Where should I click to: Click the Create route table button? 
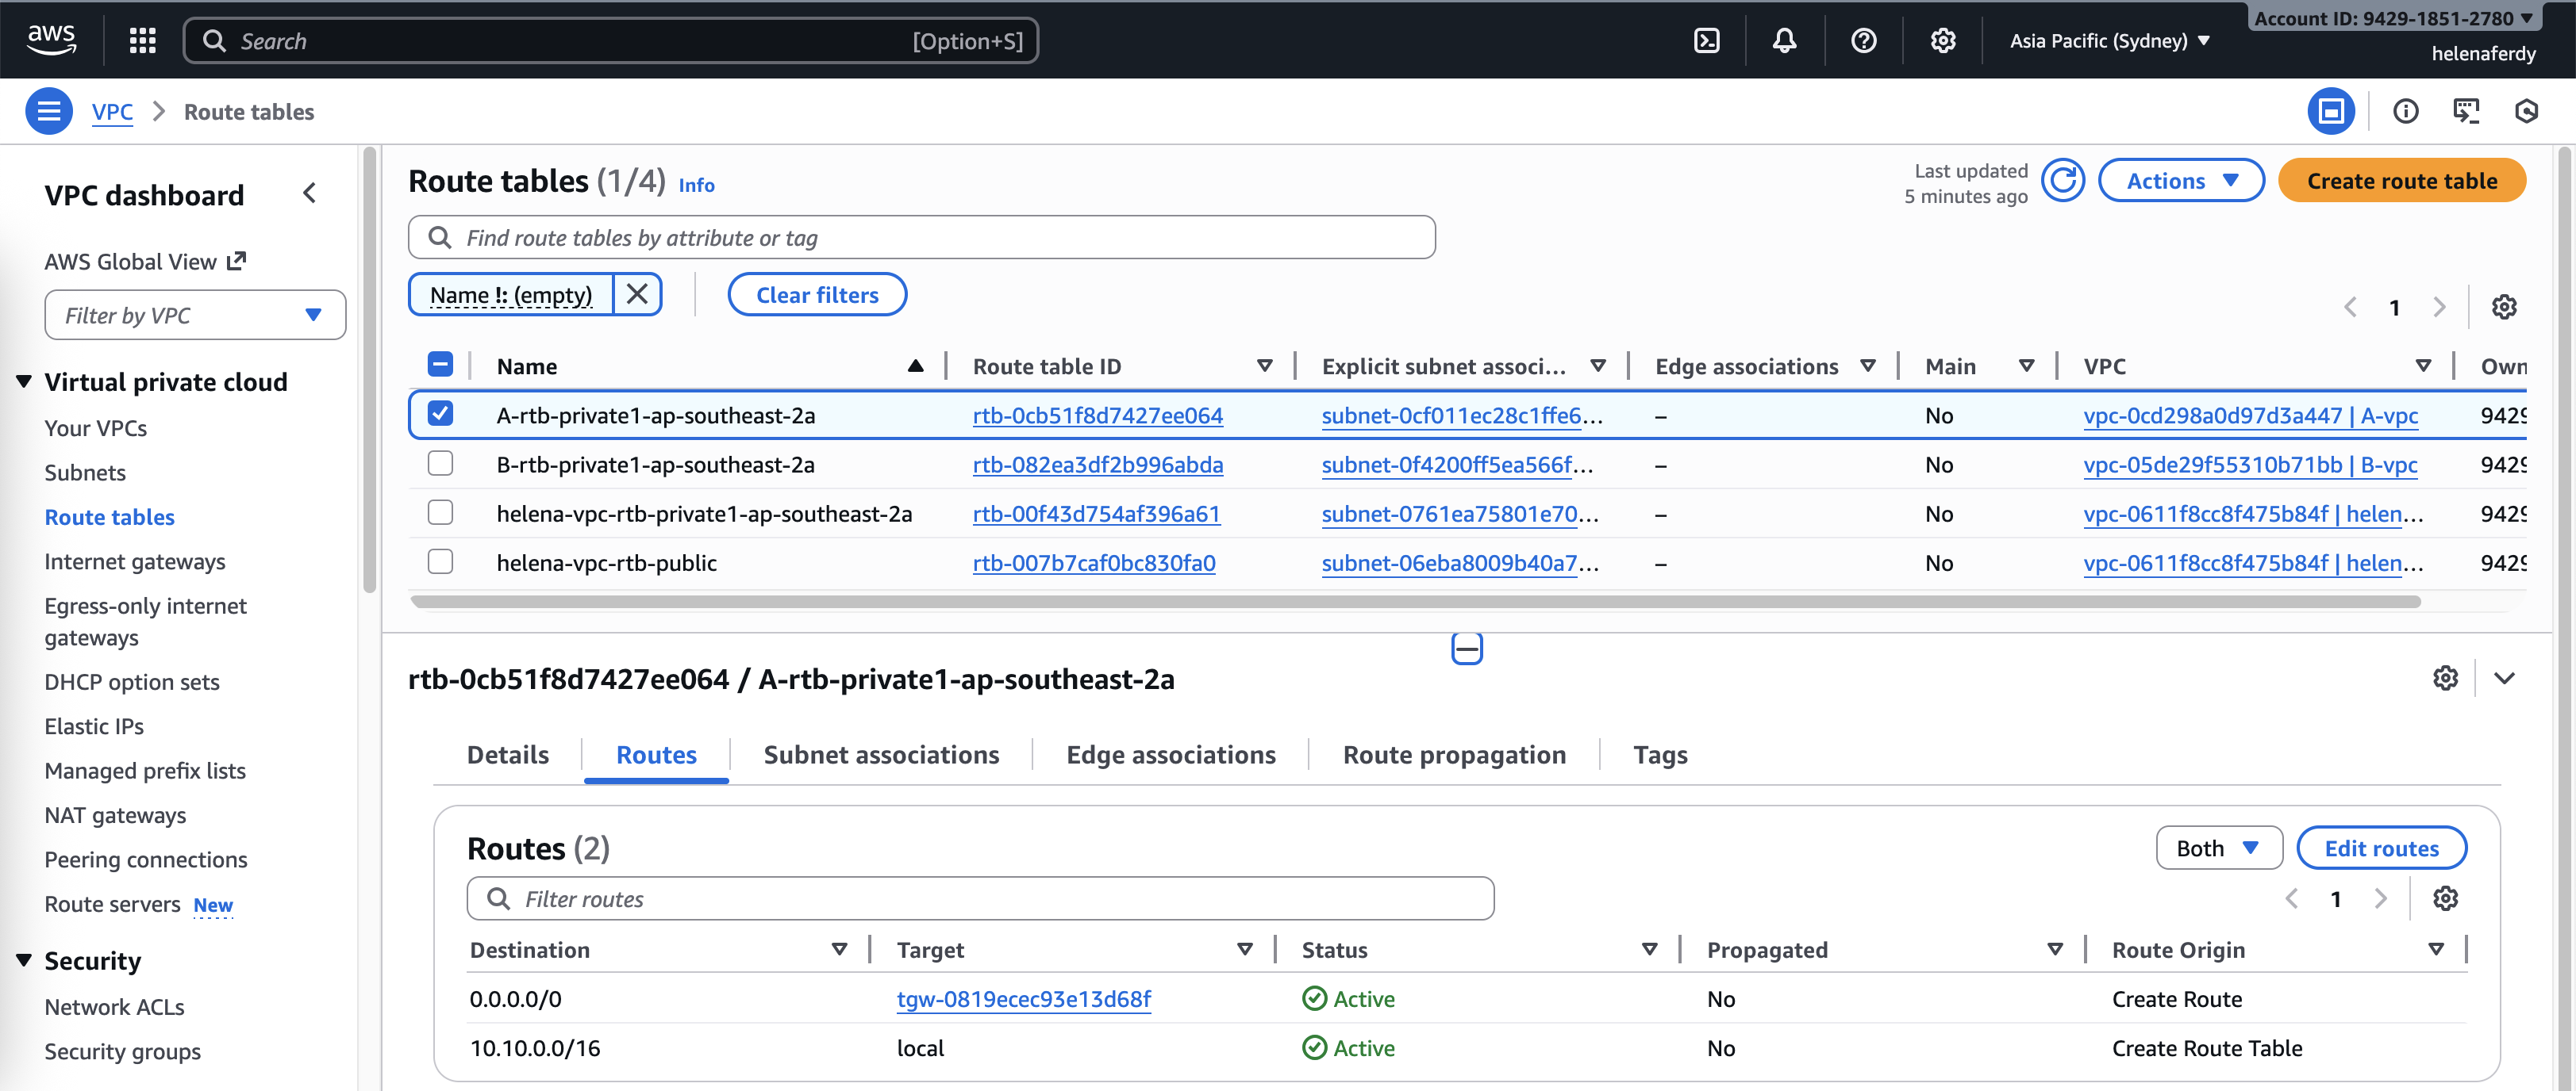(2401, 181)
